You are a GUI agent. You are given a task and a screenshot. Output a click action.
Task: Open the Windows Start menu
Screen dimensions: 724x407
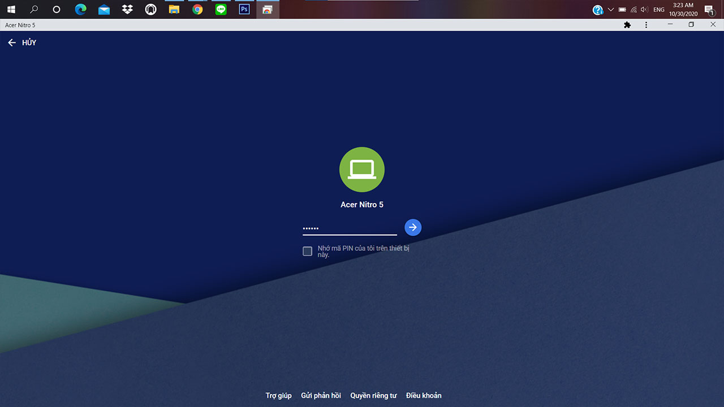click(x=11, y=10)
